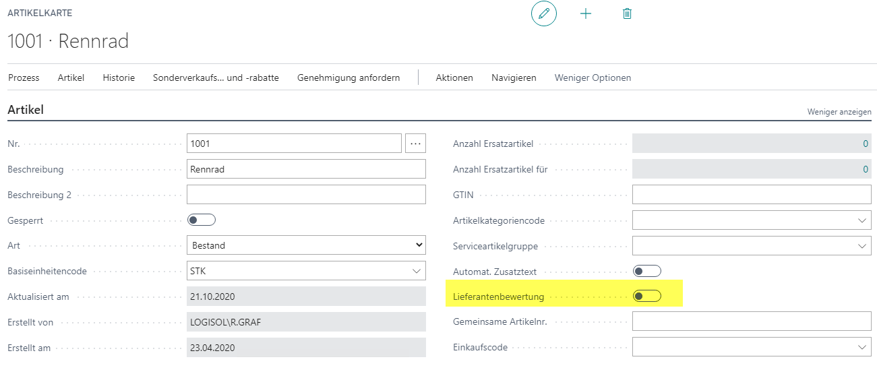Click the trash can delete icon
The height and width of the screenshot is (374, 877).
coord(627,13)
